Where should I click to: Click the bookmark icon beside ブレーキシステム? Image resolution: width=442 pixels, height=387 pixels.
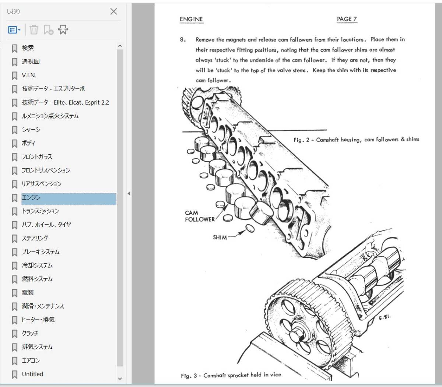[x=14, y=252]
